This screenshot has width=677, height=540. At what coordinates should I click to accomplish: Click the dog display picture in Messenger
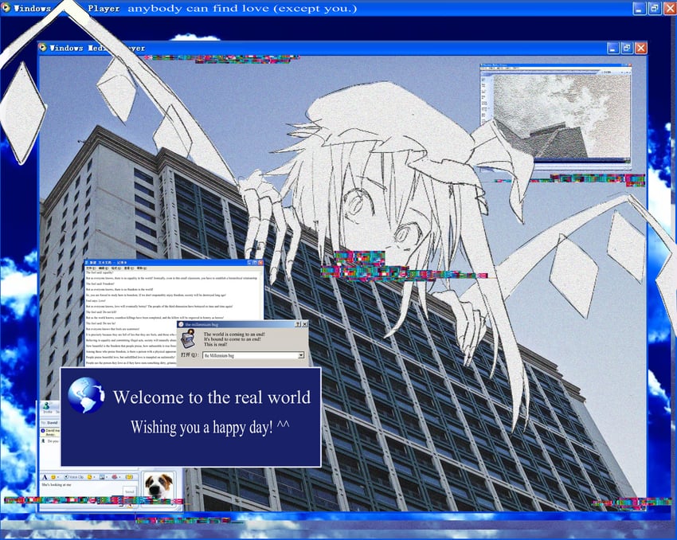pos(158,484)
